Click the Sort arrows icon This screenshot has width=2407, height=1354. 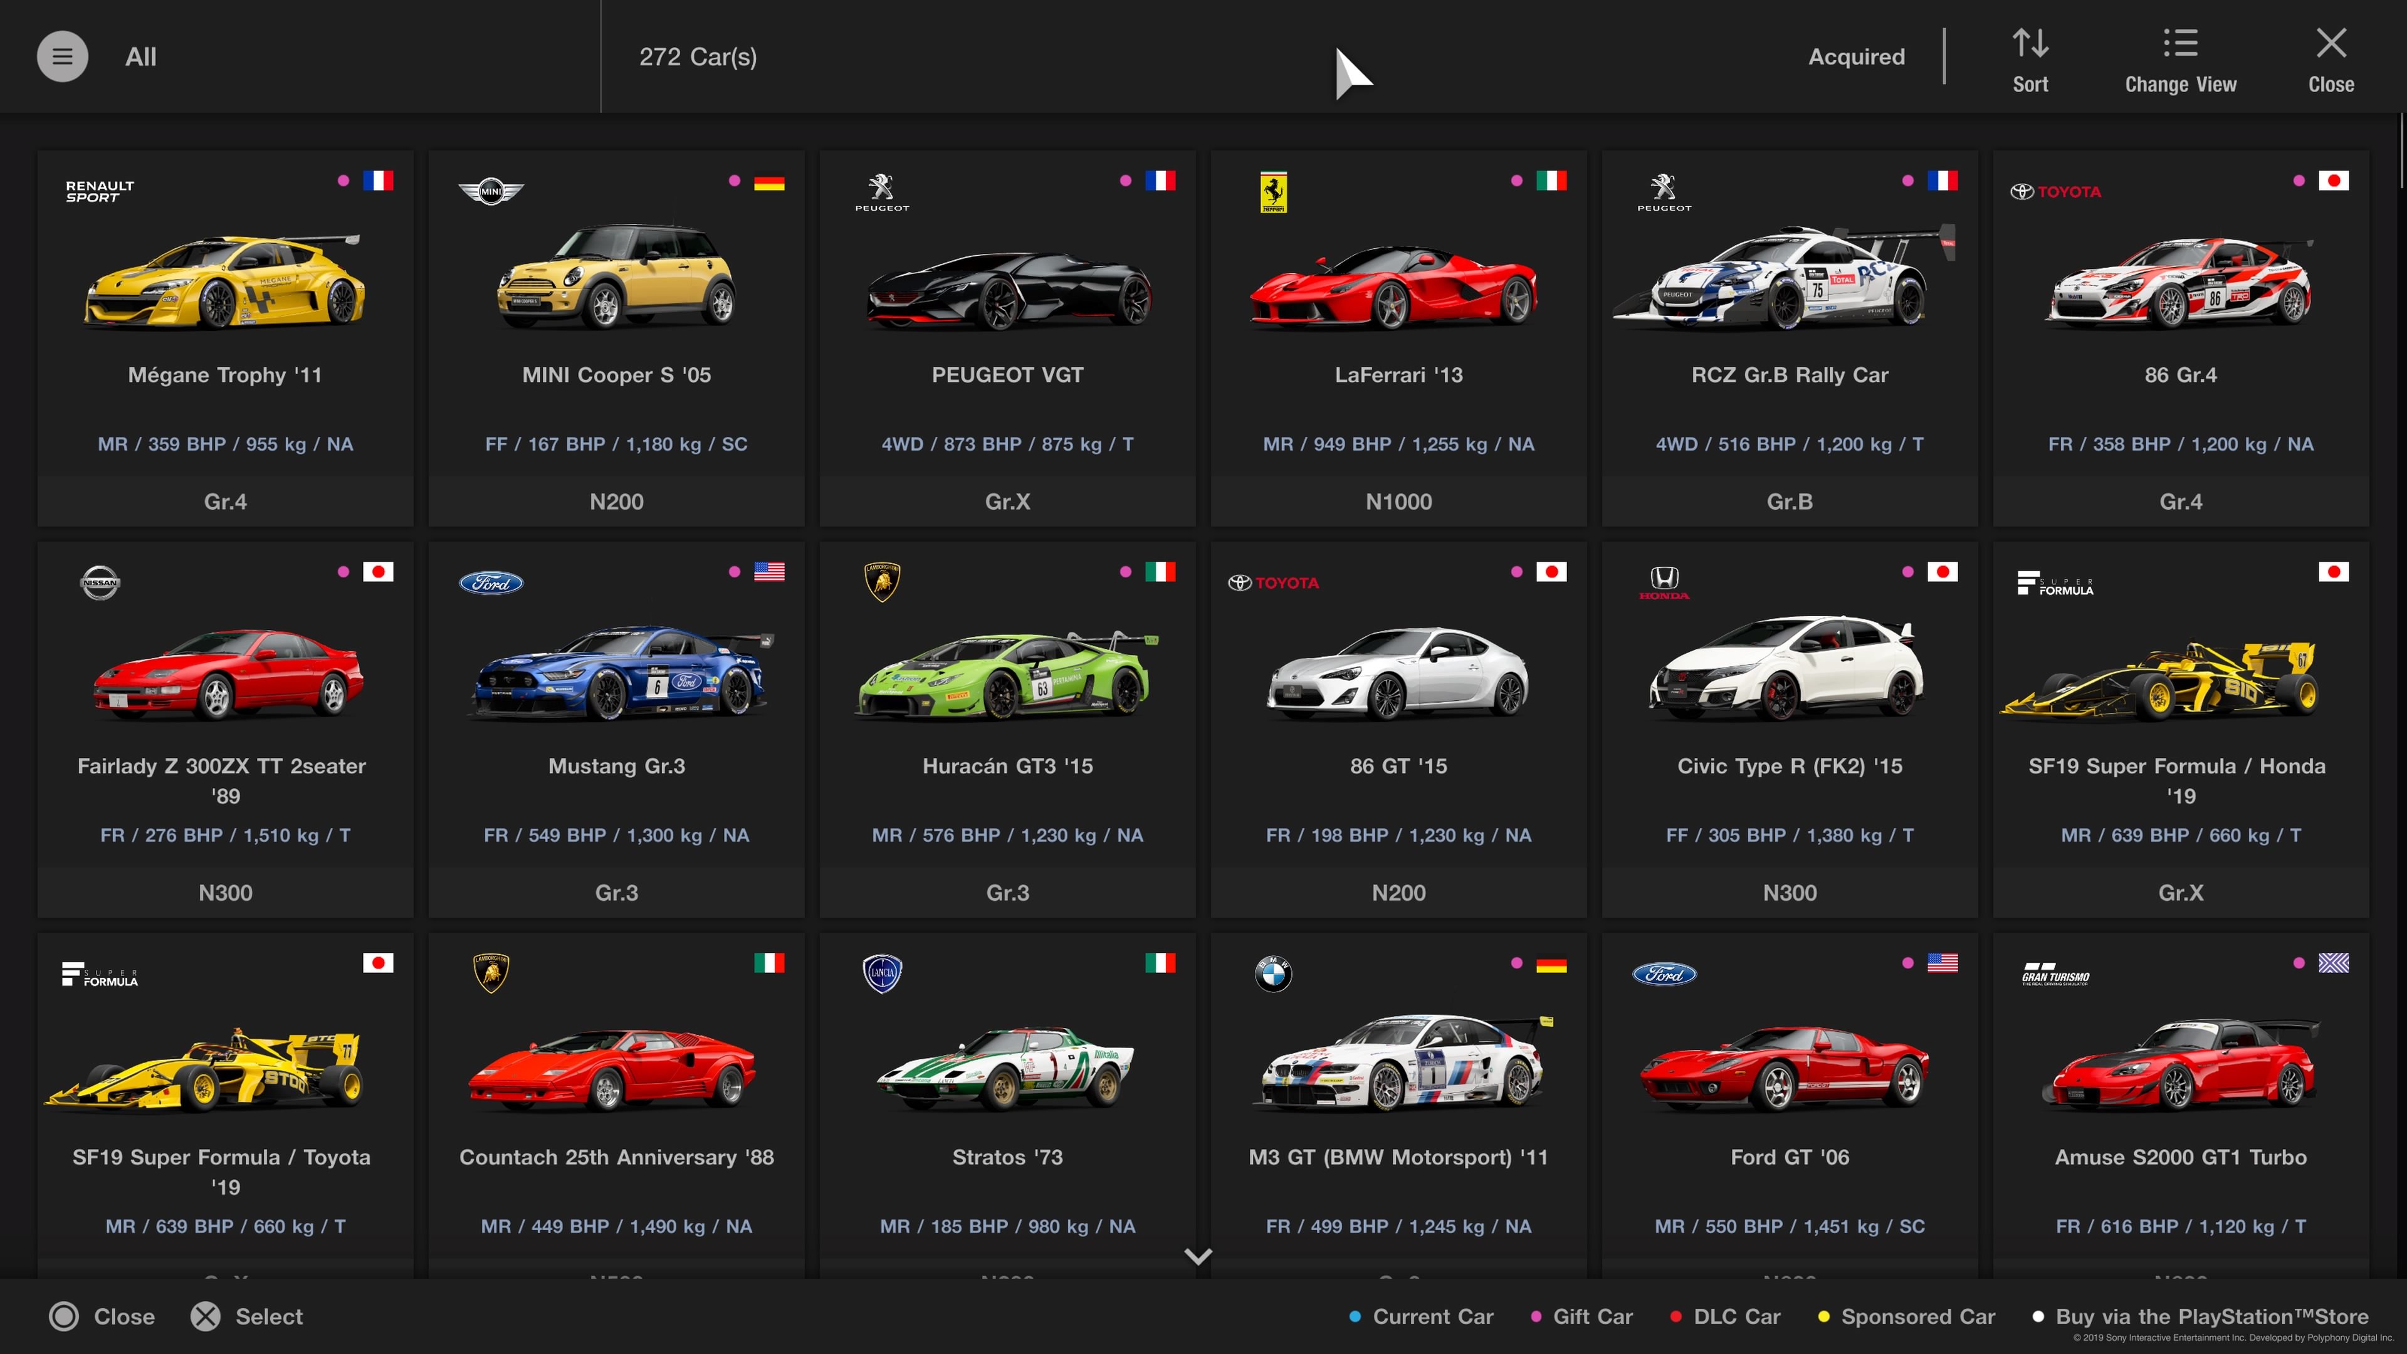click(x=2030, y=42)
